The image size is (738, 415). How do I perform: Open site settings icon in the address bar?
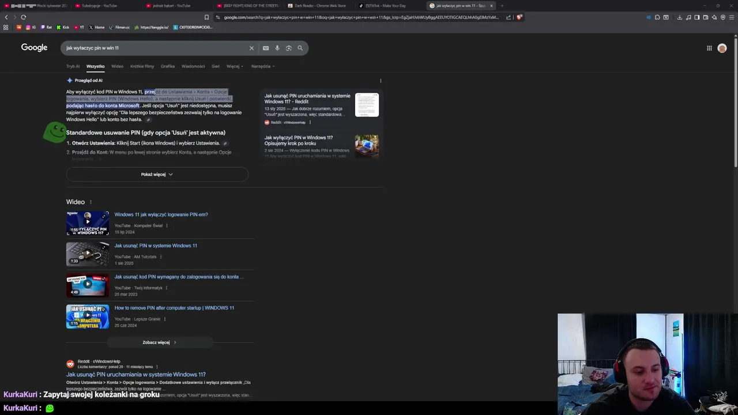218,17
